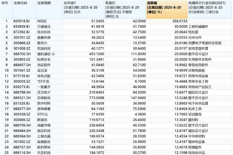Select the stock name 上海合晶
Screen dimensions: 233x155
pos(44,136)
